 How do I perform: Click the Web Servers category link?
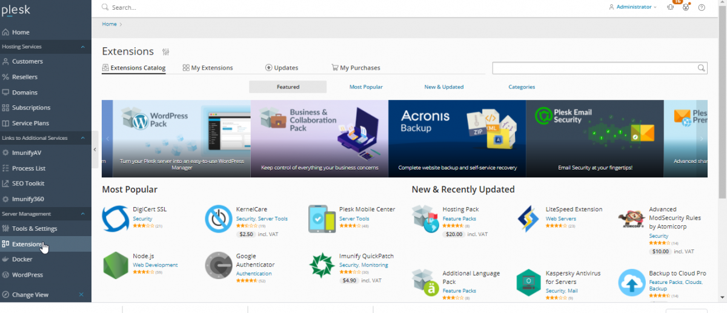(x=560, y=219)
